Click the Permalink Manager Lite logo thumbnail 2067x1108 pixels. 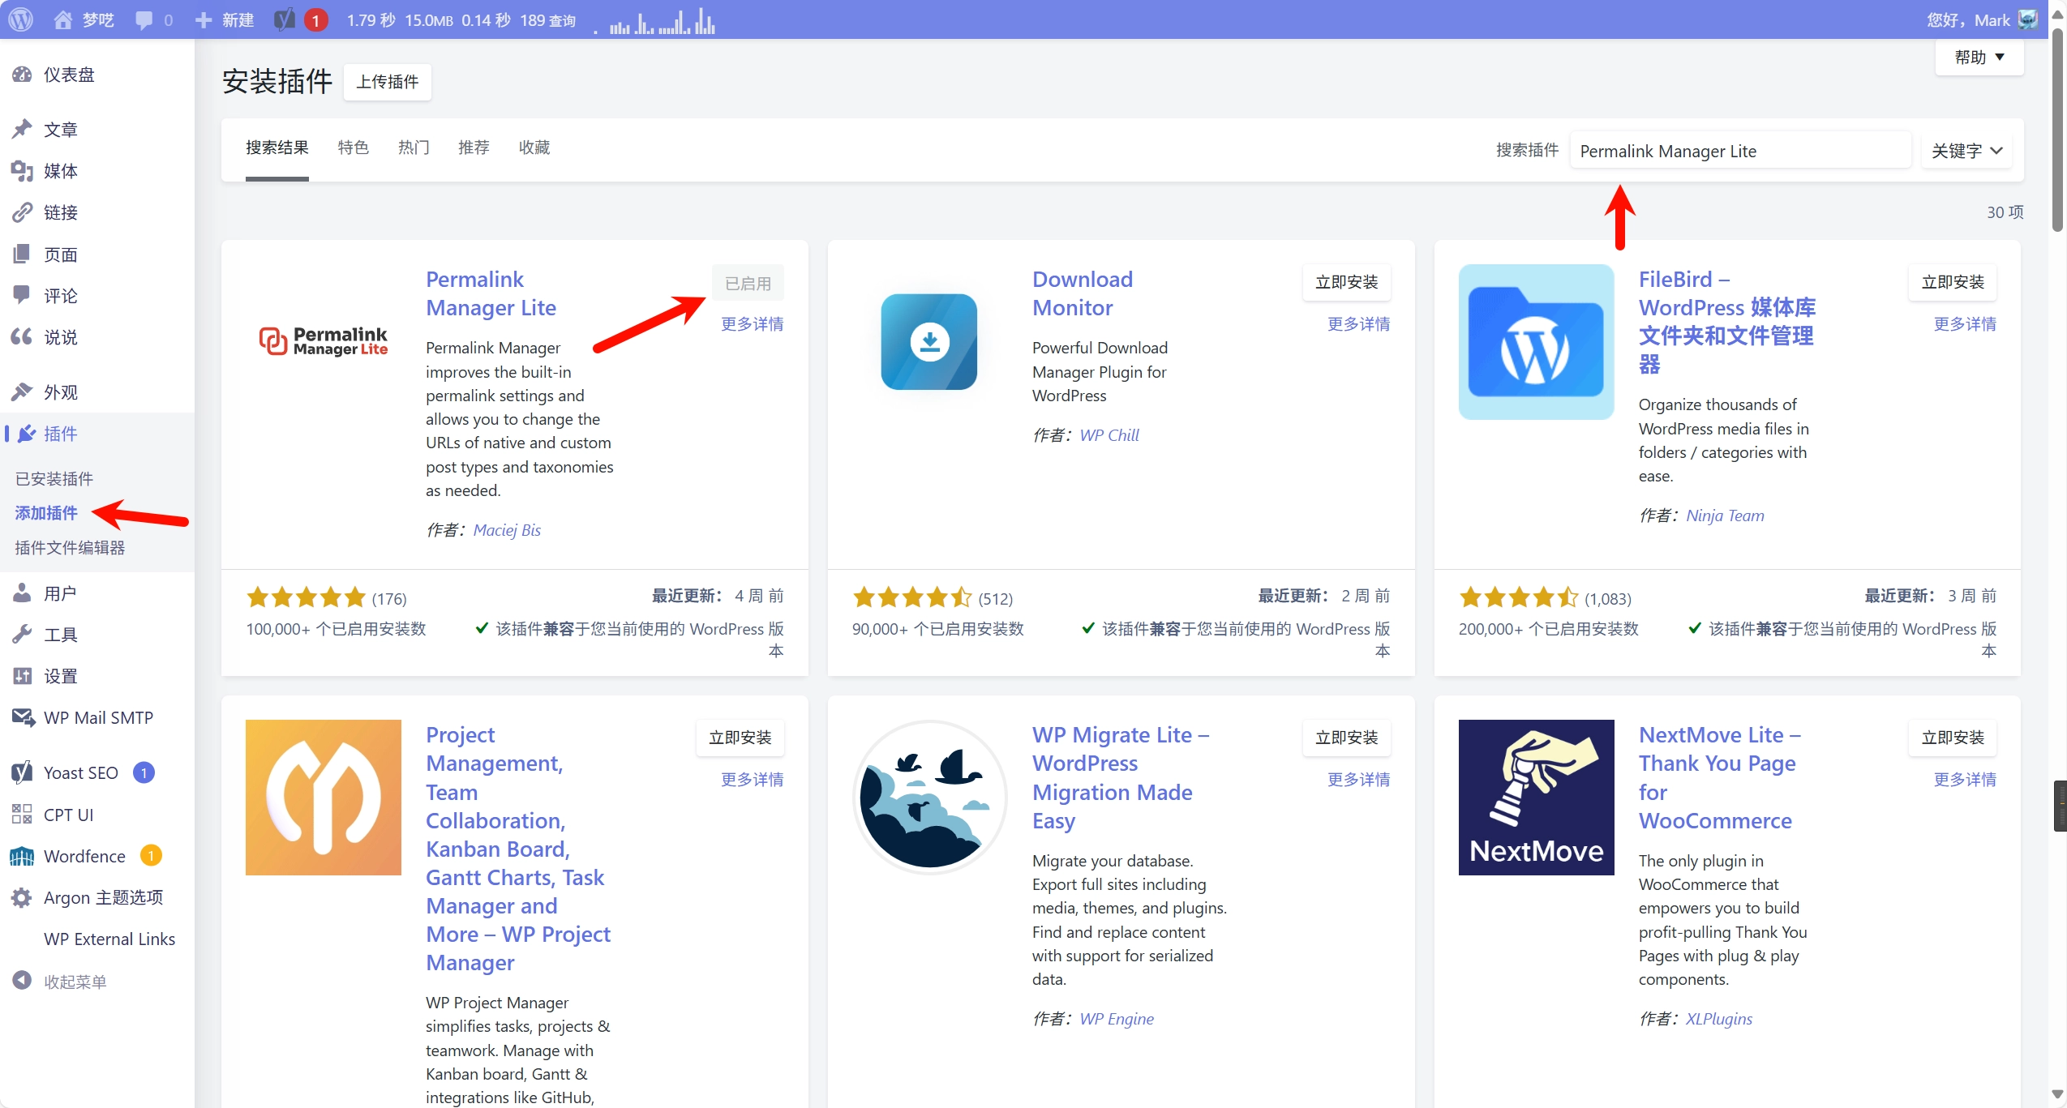pyautogui.click(x=324, y=342)
